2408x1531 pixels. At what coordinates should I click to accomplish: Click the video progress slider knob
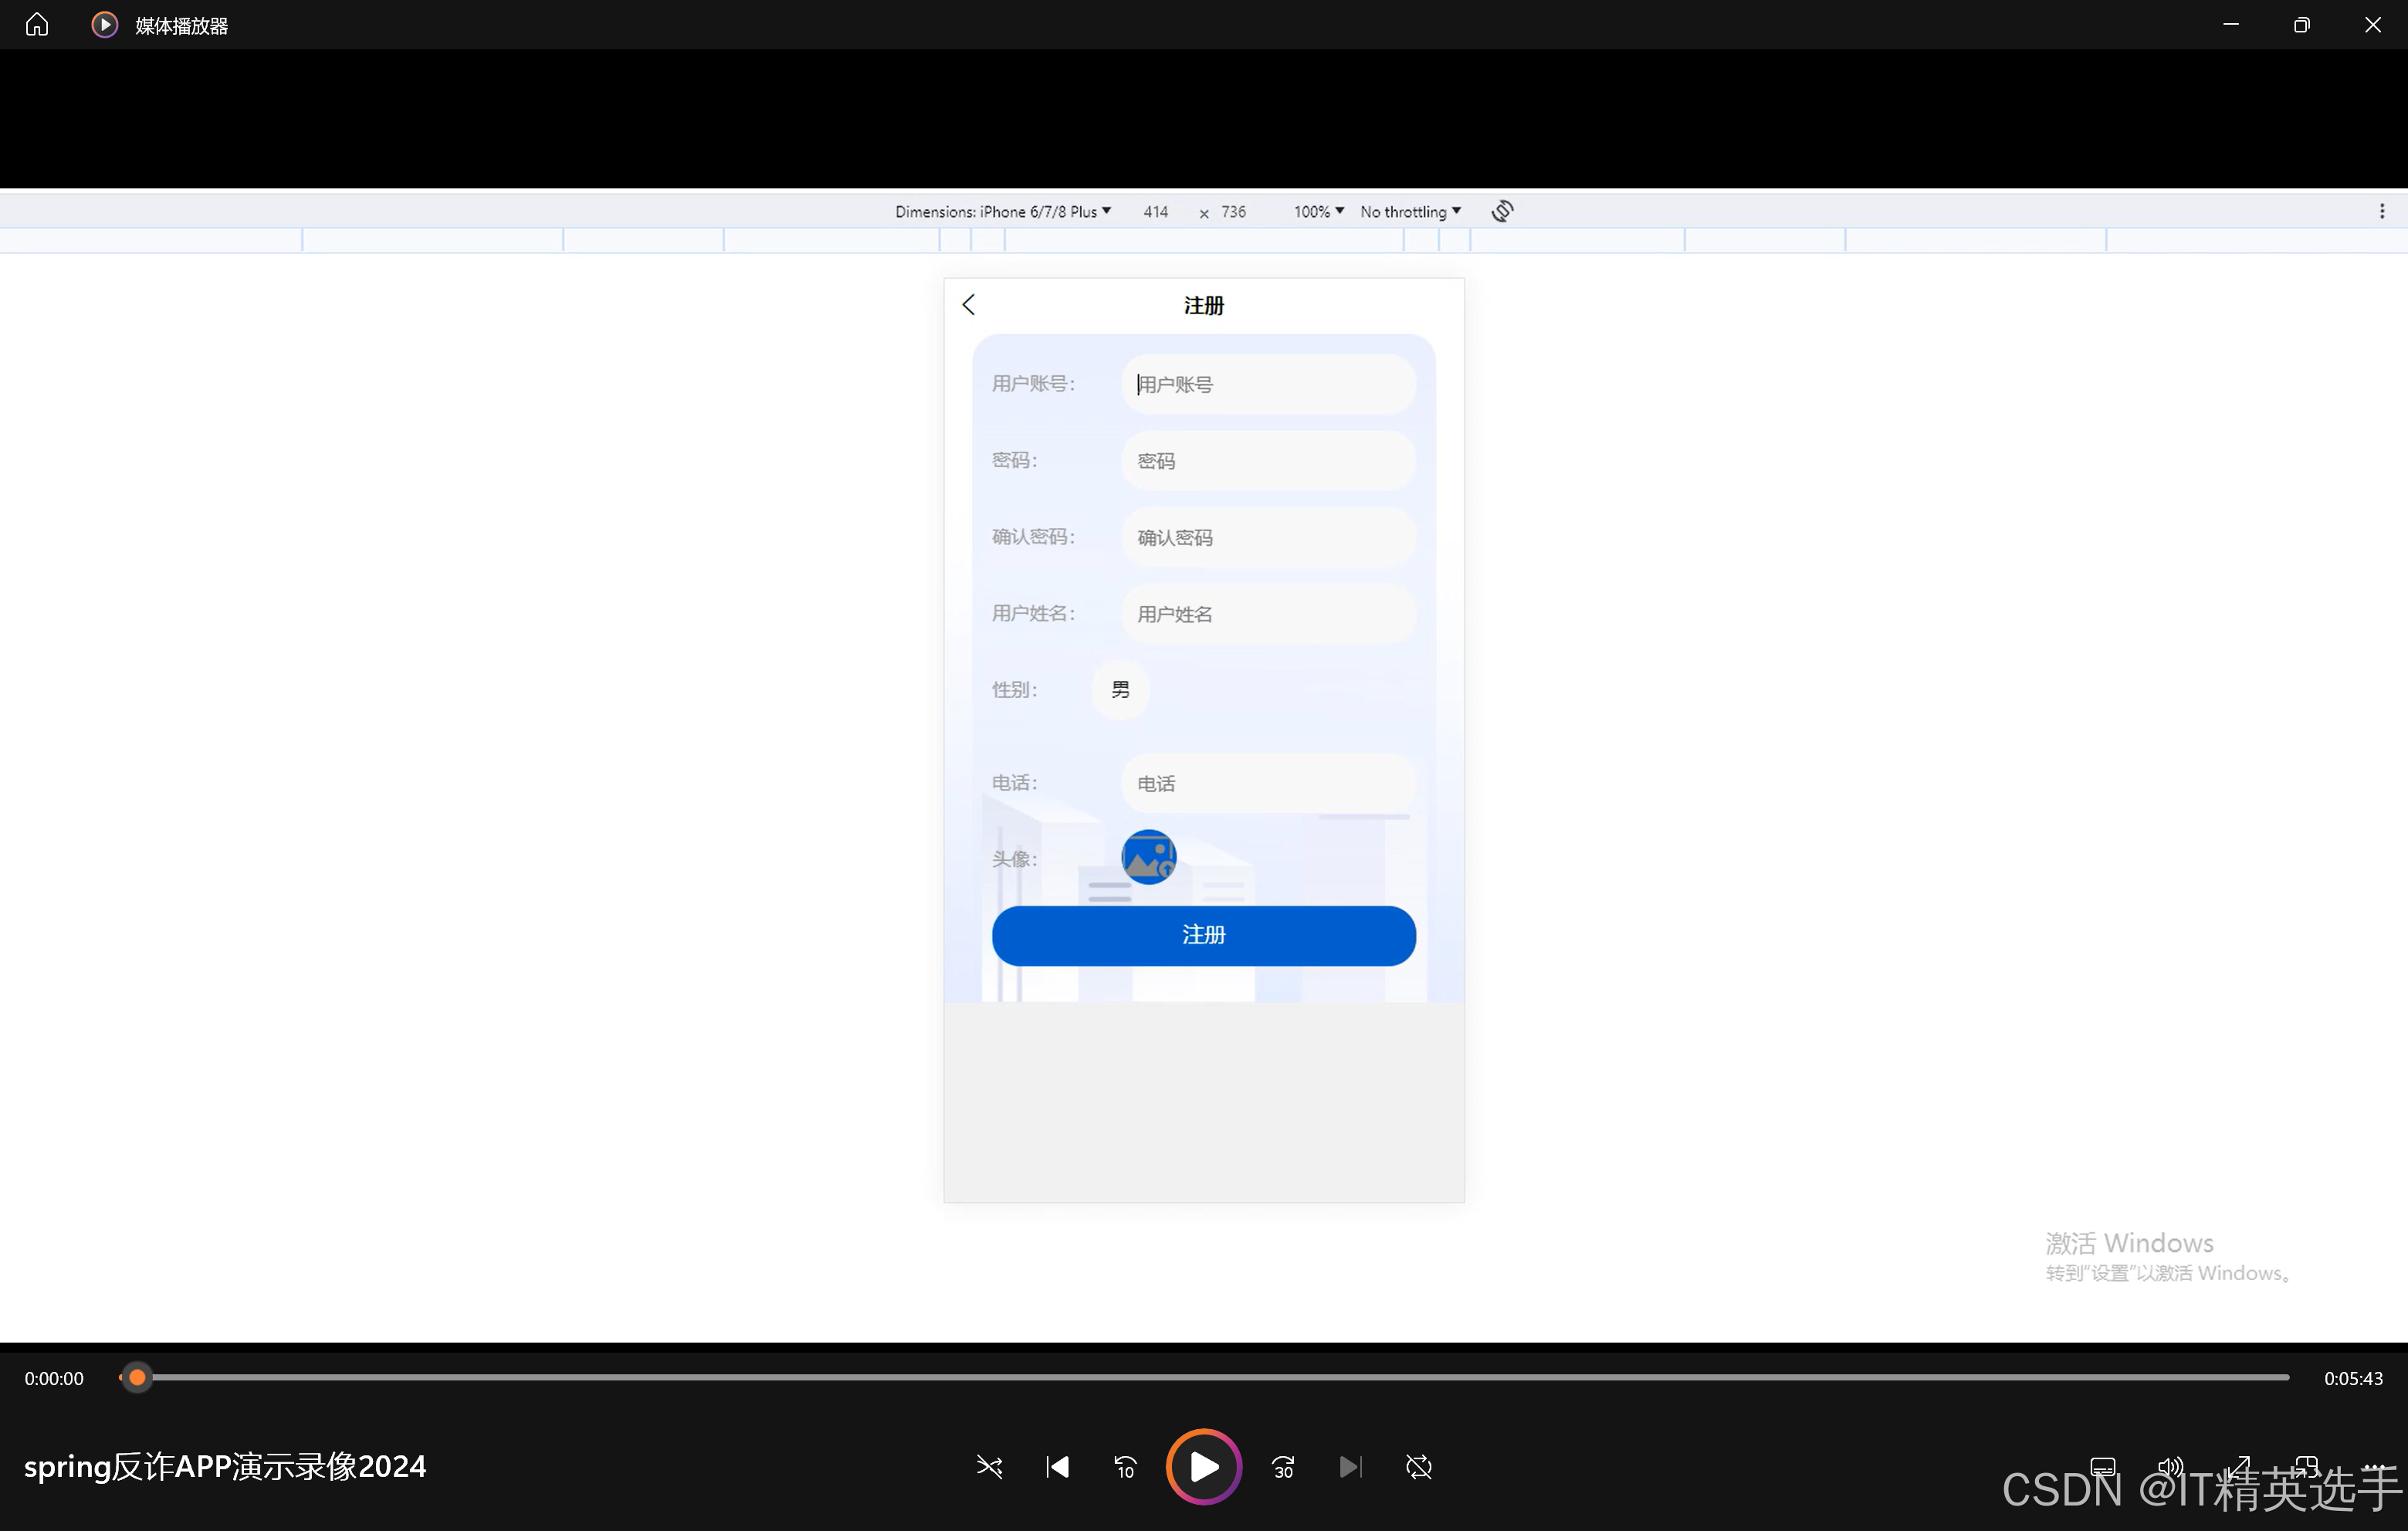[x=137, y=1377]
